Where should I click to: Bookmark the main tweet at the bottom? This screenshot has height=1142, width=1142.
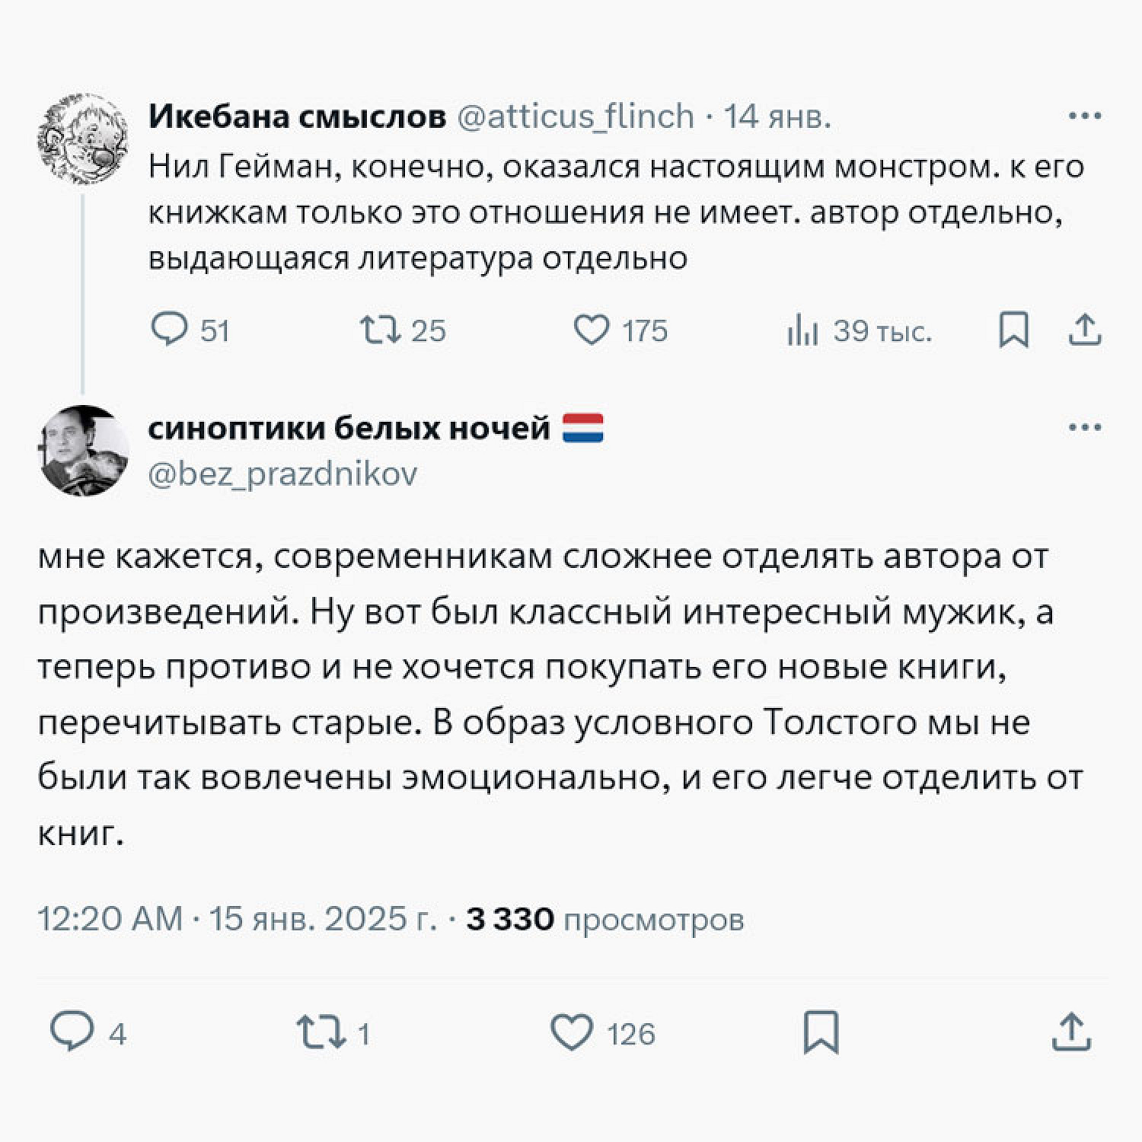[x=821, y=1033]
